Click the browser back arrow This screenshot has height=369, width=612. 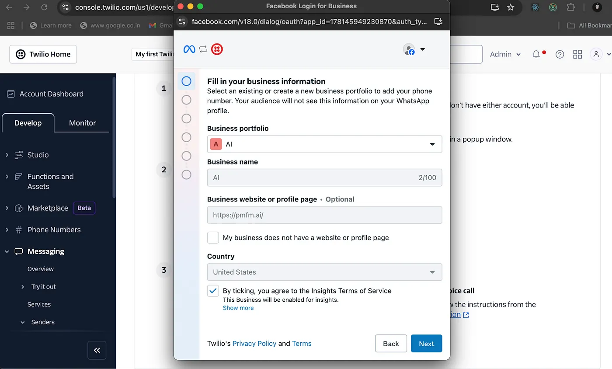tap(9, 7)
